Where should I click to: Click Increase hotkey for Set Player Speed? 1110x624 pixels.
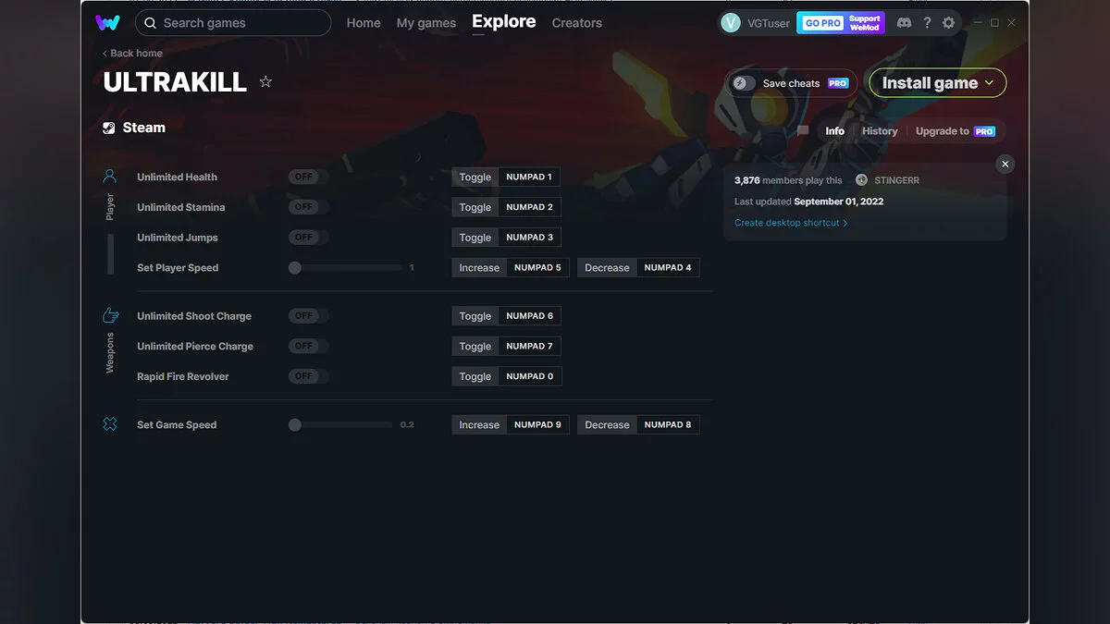(511, 268)
